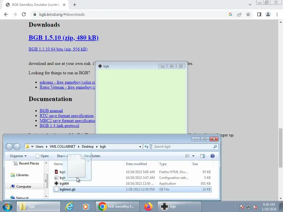Click the bgb emulator window icon
The image size is (283, 212).
point(100,66)
